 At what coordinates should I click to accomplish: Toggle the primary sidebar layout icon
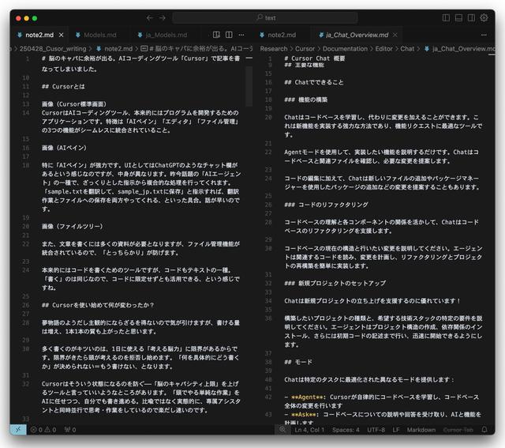coord(446,17)
